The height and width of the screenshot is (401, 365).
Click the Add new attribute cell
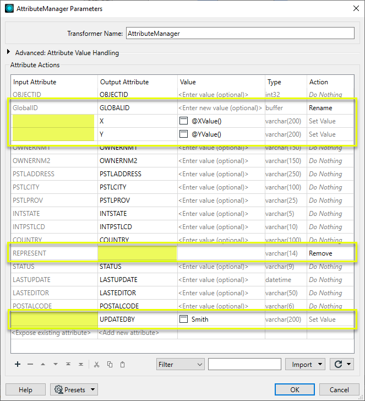[x=129, y=333]
